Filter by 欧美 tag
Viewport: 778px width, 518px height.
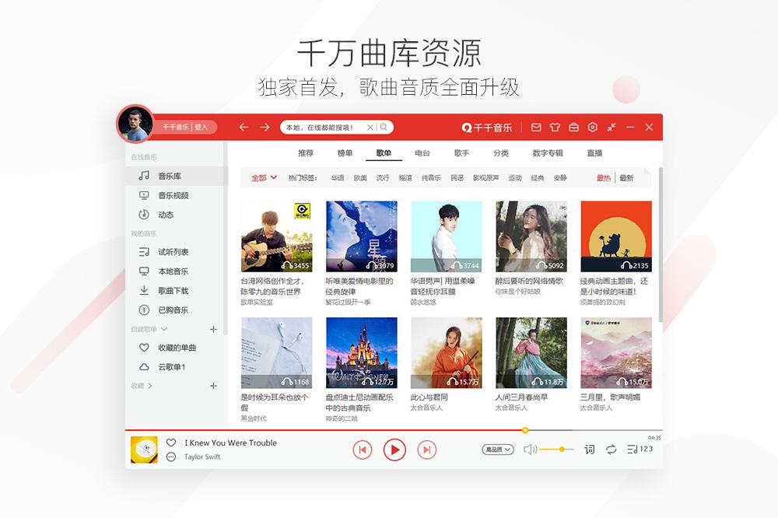[360, 177]
